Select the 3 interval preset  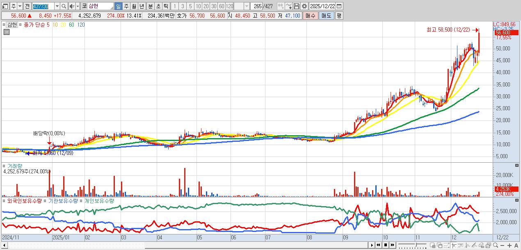click(183, 6)
